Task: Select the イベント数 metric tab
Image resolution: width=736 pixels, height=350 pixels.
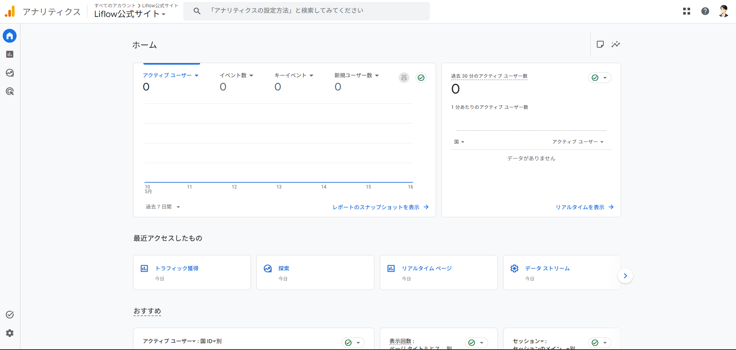Action: [236, 75]
